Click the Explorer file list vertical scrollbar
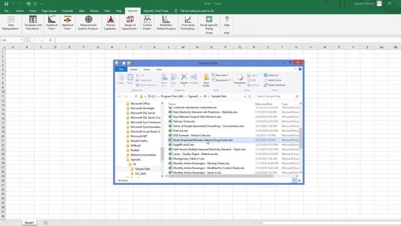The image size is (401, 226). click(301, 138)
